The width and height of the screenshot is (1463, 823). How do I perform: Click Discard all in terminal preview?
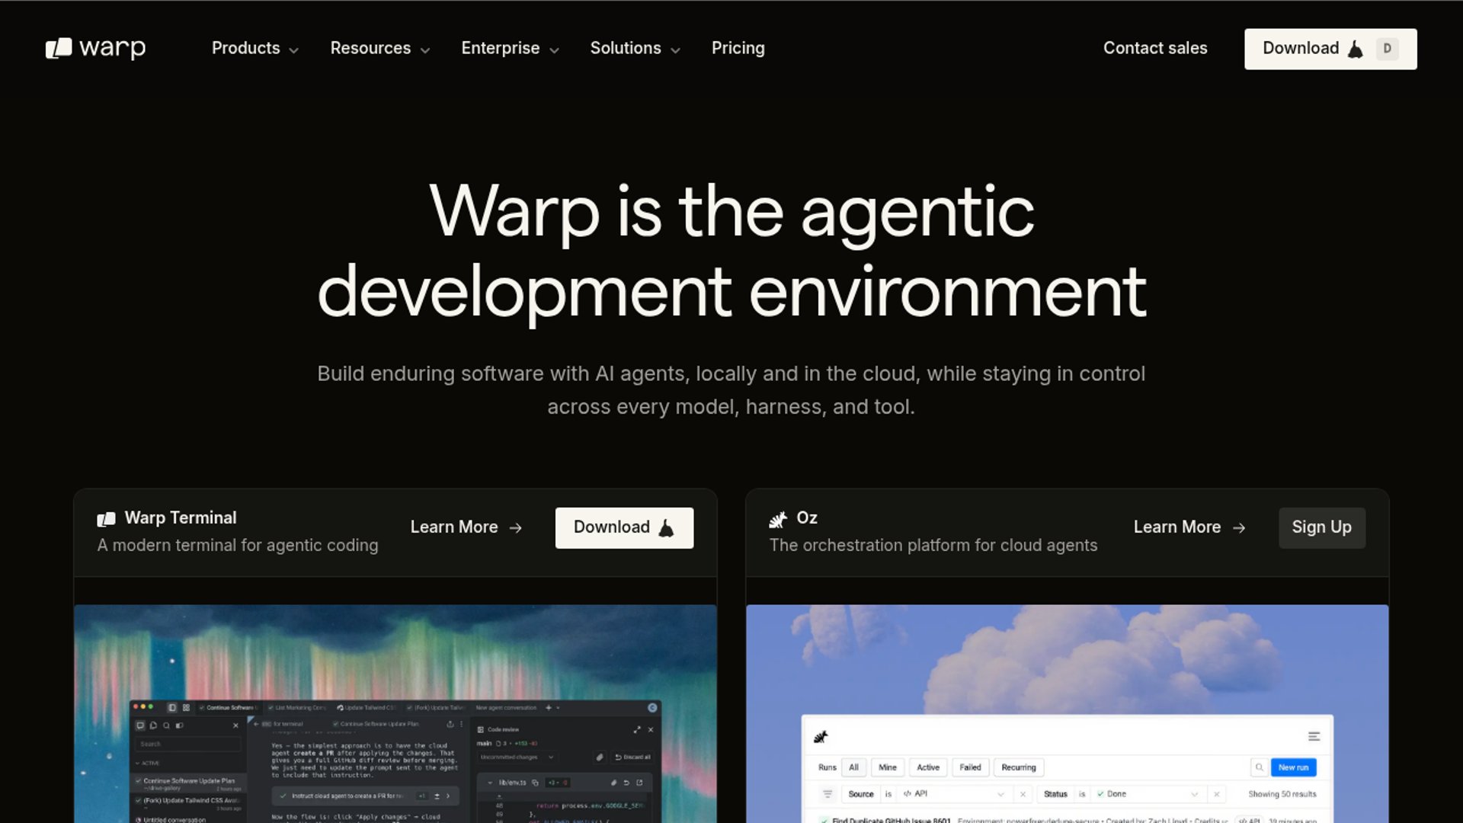tap(632, 757)
